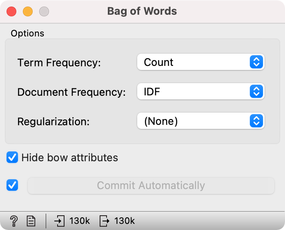Click the output data arrow icon
The height and width of the screenshot is (230, 285).
(105, 221)
